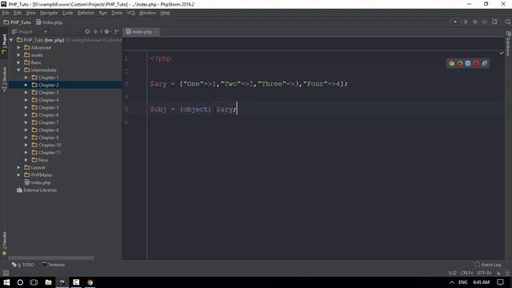Open the Favorites side panel
Viewport: 512px width, 288px height.
[4, 243]
